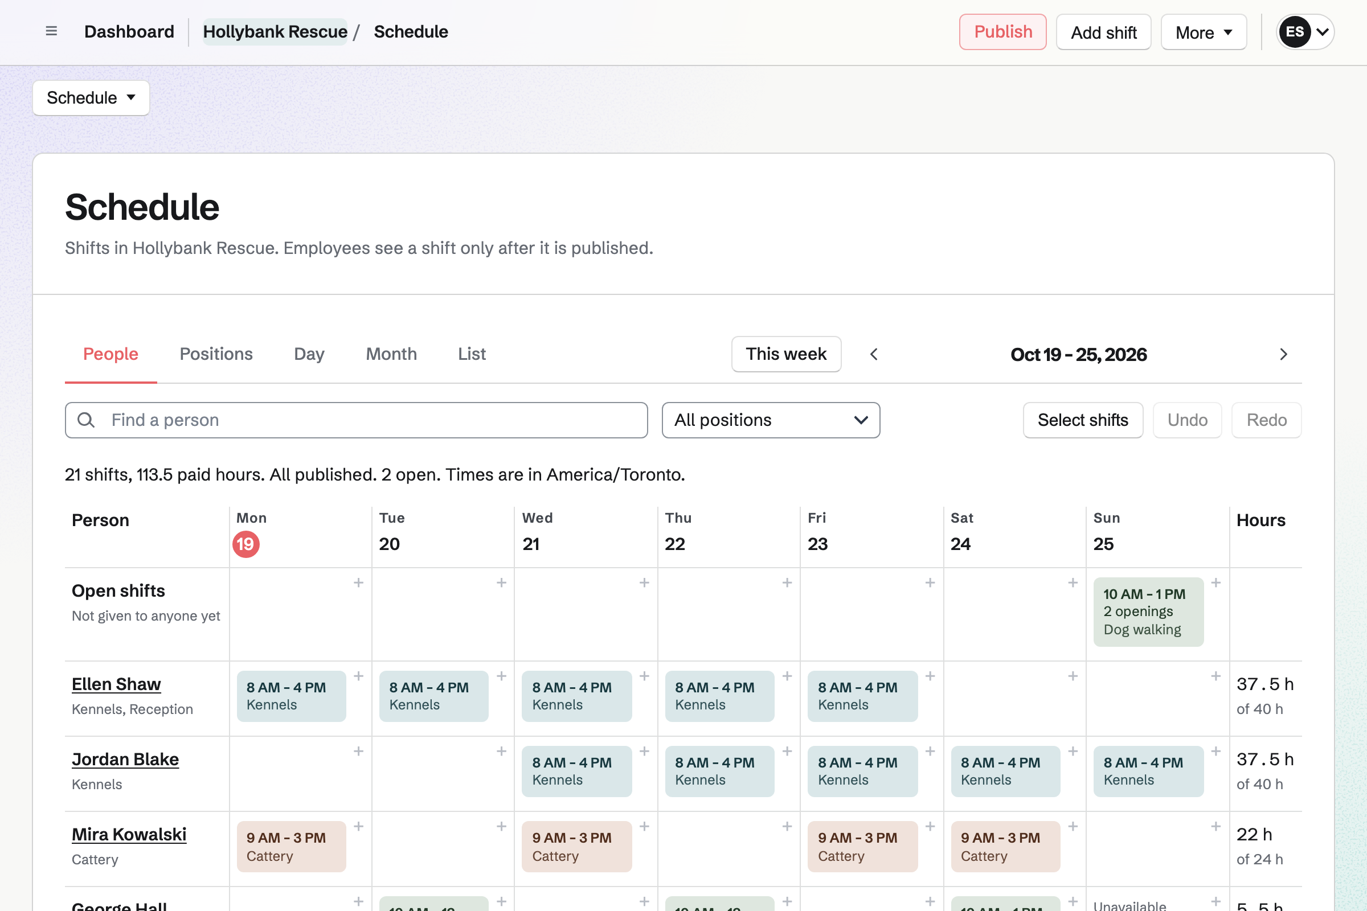Click the Redo button
Image resolution: width=1367 pixels, height=911 pixels.
(x=1266, y=420)
